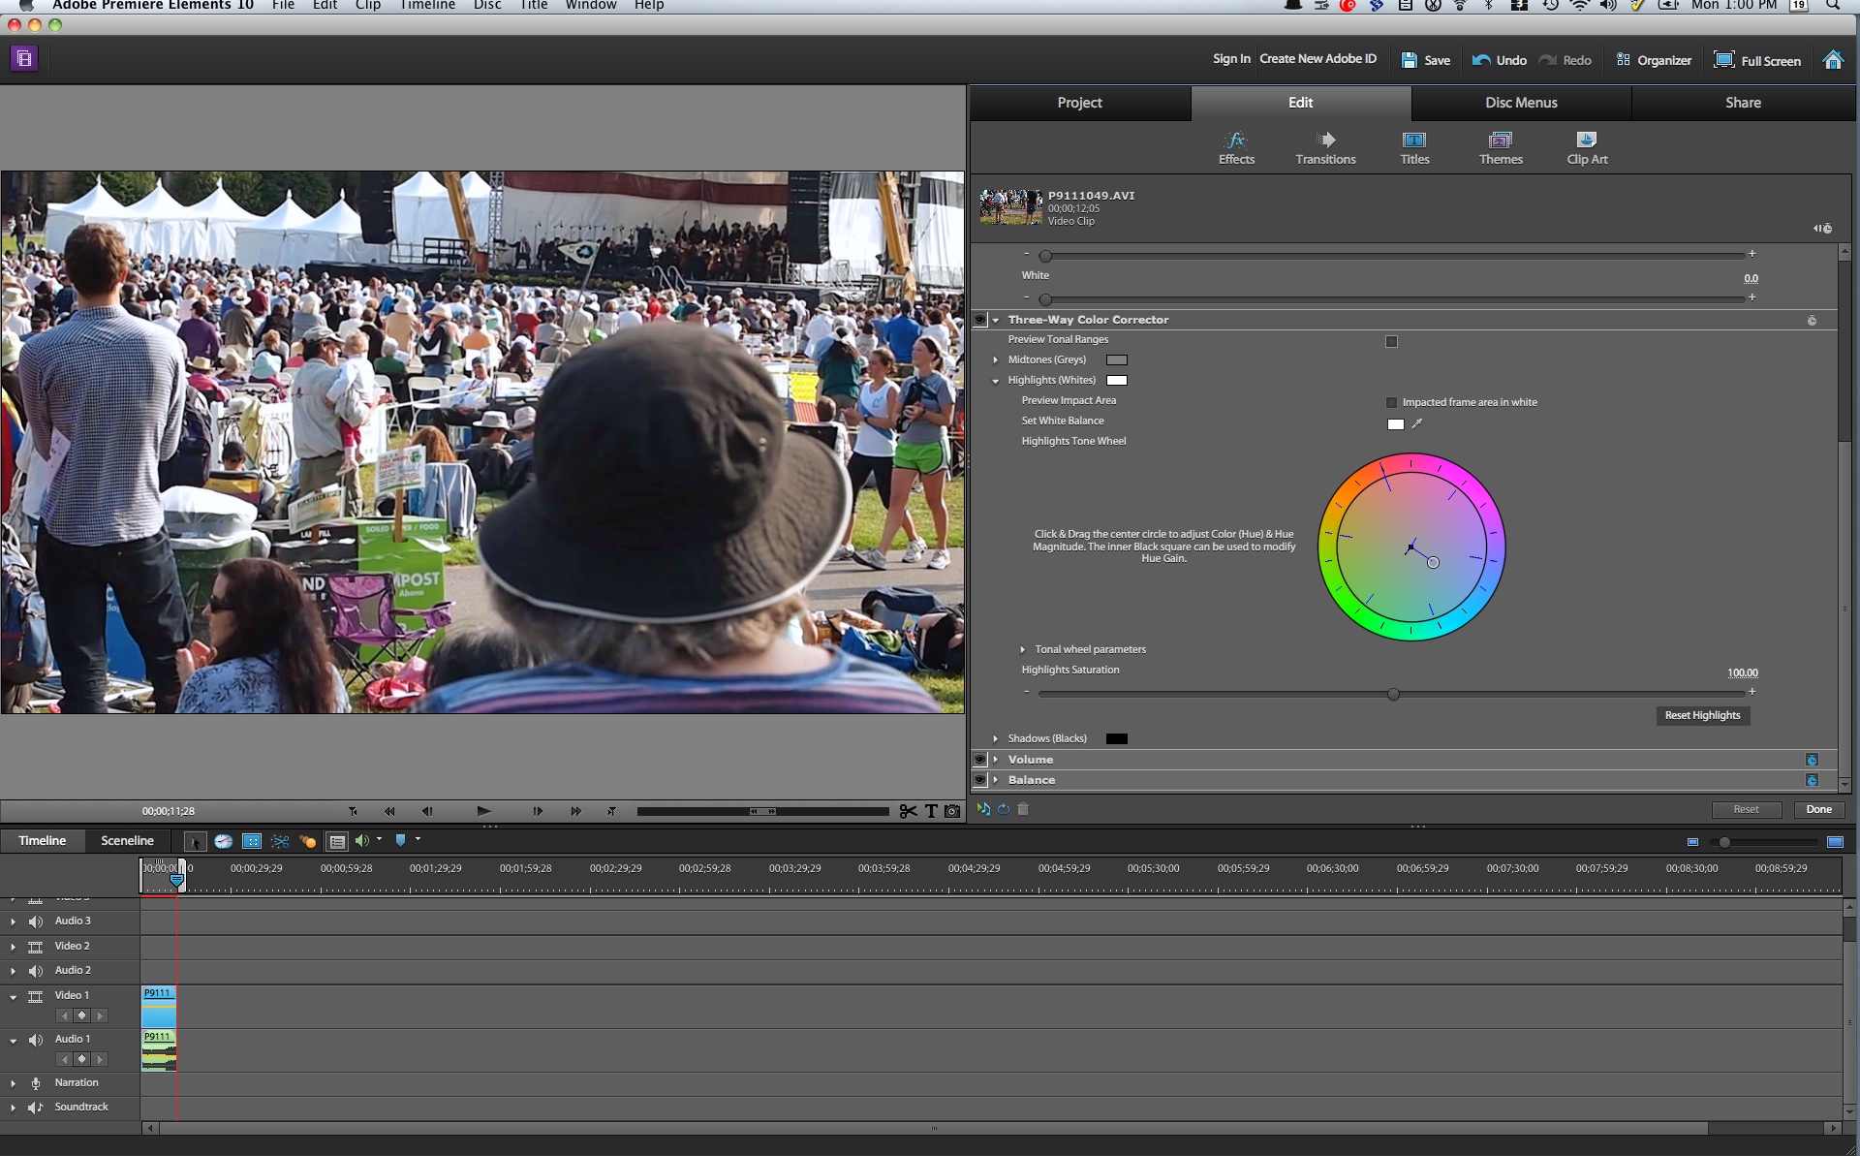Expand Tonal wheel parameters
The width and height of the screenshot is (1860, 1156).
coord(1022,649)
